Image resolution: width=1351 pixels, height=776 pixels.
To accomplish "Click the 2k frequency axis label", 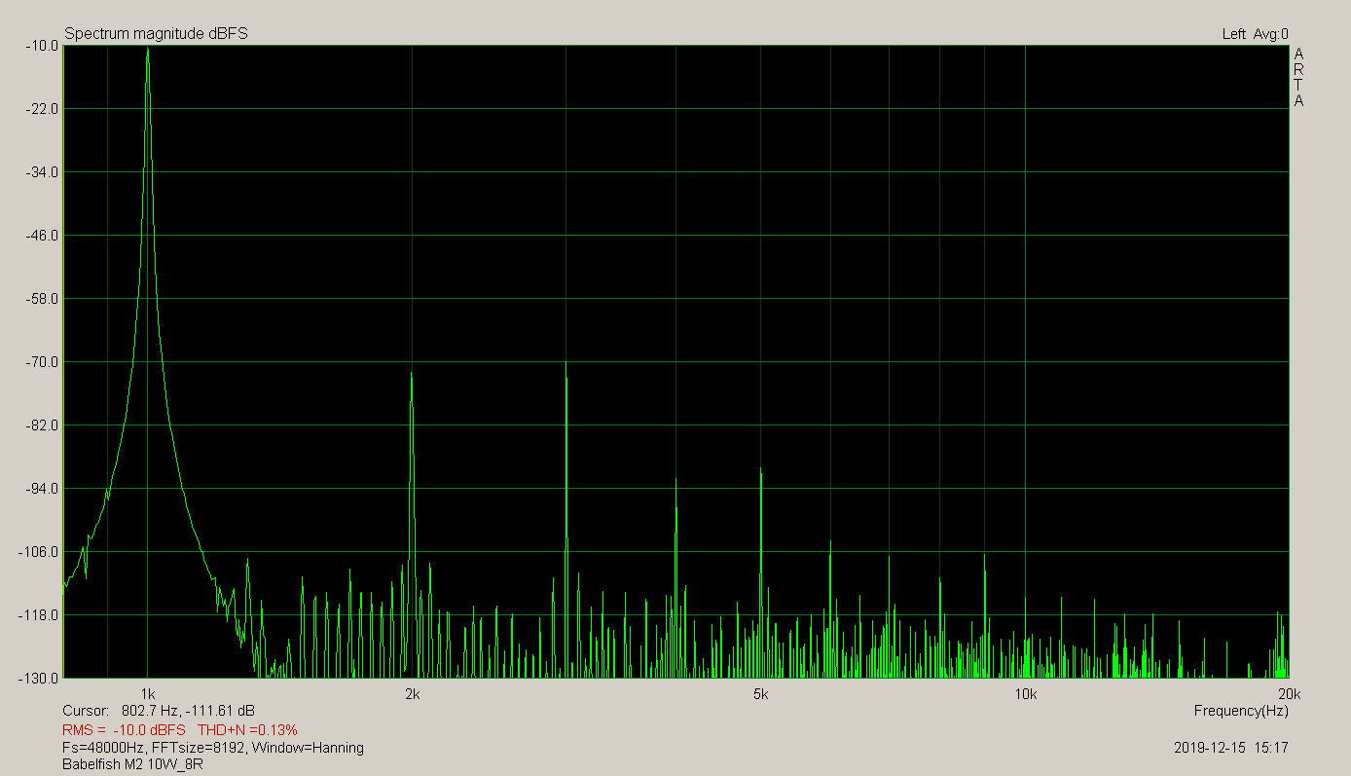I will [412, 693].
